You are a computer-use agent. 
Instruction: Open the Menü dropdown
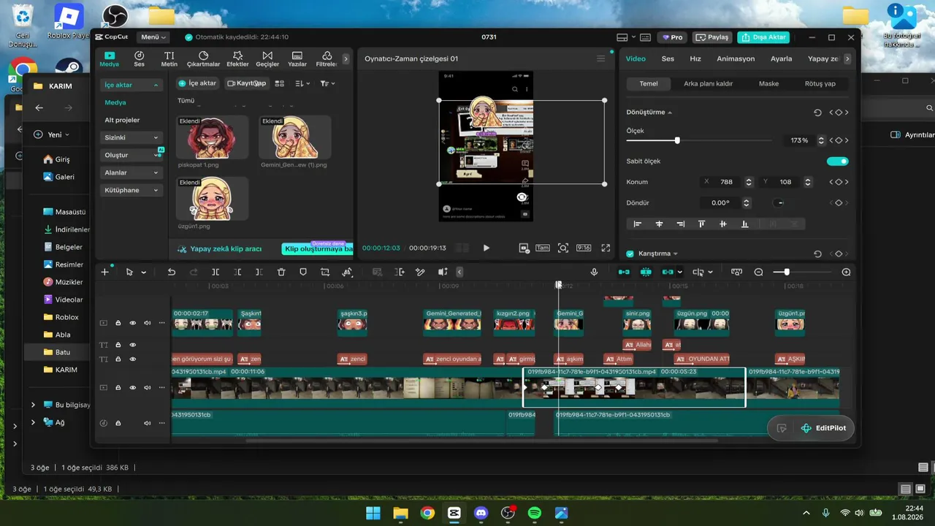153,37
